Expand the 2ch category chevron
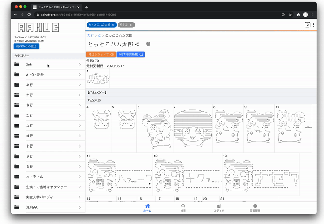This screenshot has width=324, height=224. point(80,65)
